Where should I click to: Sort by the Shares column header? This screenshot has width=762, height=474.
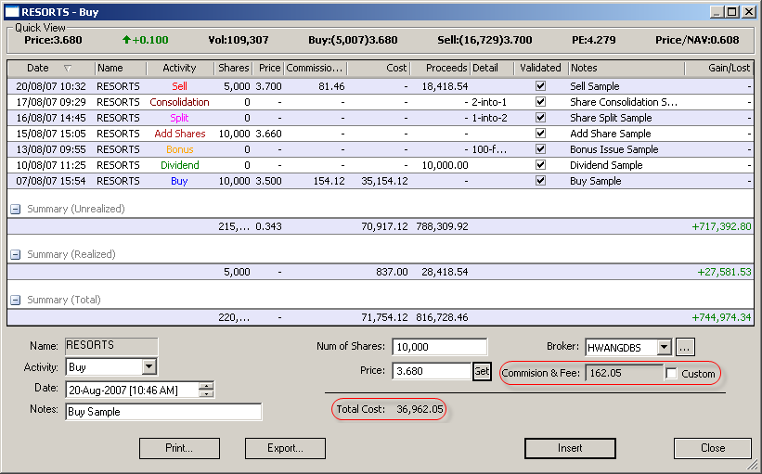click(233, 68)
